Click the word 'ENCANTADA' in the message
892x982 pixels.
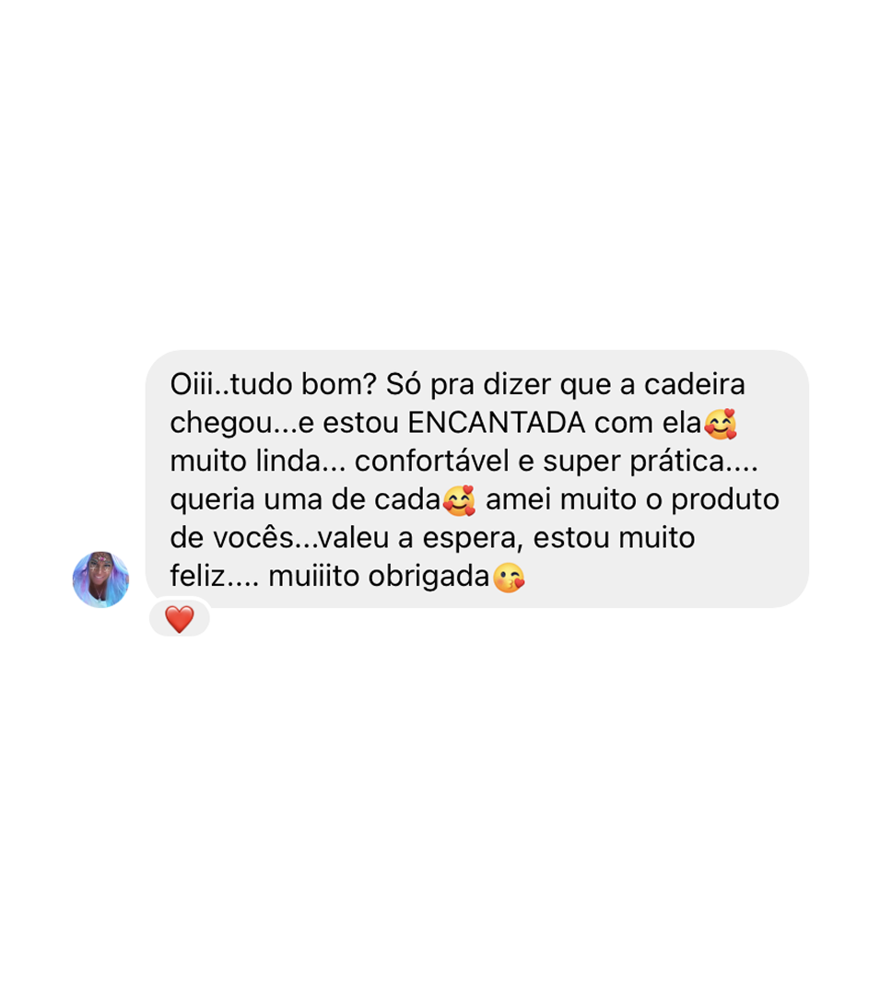[x=496, y=423]
